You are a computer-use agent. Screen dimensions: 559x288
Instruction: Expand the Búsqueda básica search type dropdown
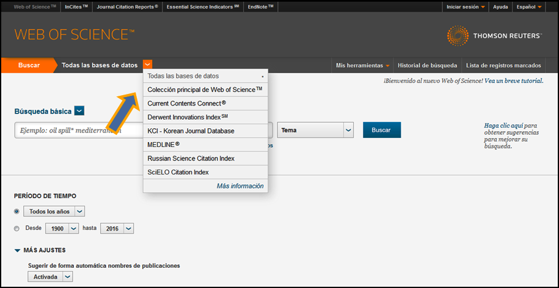tap(79, 111)
